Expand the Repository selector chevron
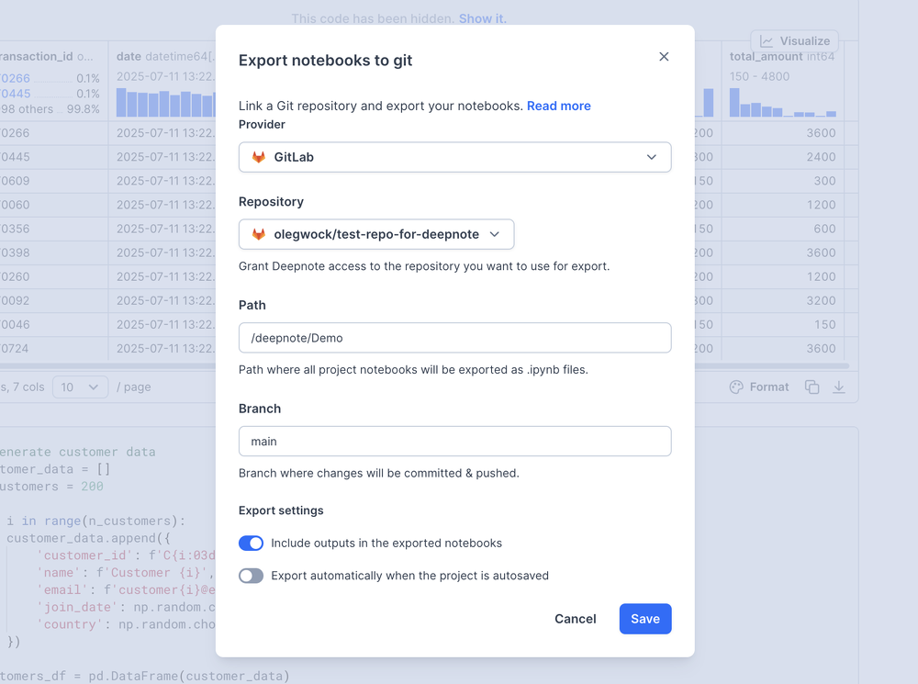918x684 pixels. coord(495,234)
